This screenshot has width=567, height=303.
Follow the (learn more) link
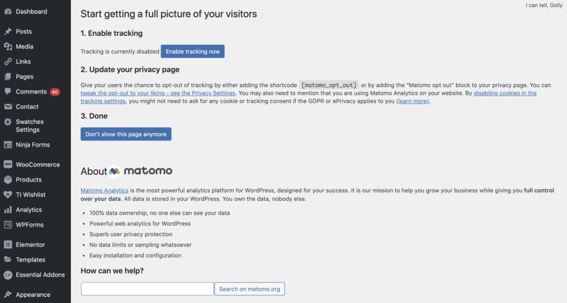click(413, 101)
